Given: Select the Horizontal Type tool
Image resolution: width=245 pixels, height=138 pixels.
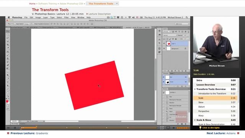Looking at the screenshot, I should [8, 82].
